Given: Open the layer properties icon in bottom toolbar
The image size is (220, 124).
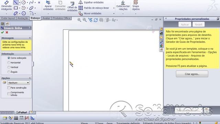Looking at the screenshot, I should tap(5, 118).
